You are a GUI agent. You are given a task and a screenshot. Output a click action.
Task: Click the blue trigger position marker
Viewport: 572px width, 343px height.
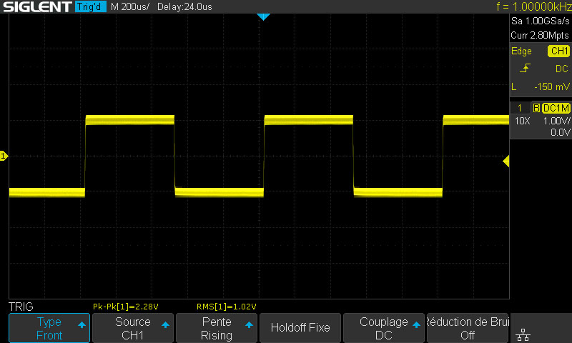263,16
